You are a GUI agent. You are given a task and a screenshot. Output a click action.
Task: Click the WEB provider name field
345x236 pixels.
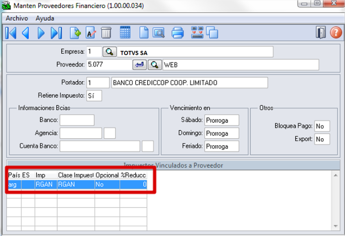click(x=241, y=65)
